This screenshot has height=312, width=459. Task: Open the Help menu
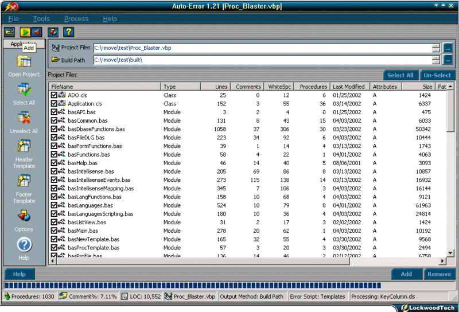(110, 19)
